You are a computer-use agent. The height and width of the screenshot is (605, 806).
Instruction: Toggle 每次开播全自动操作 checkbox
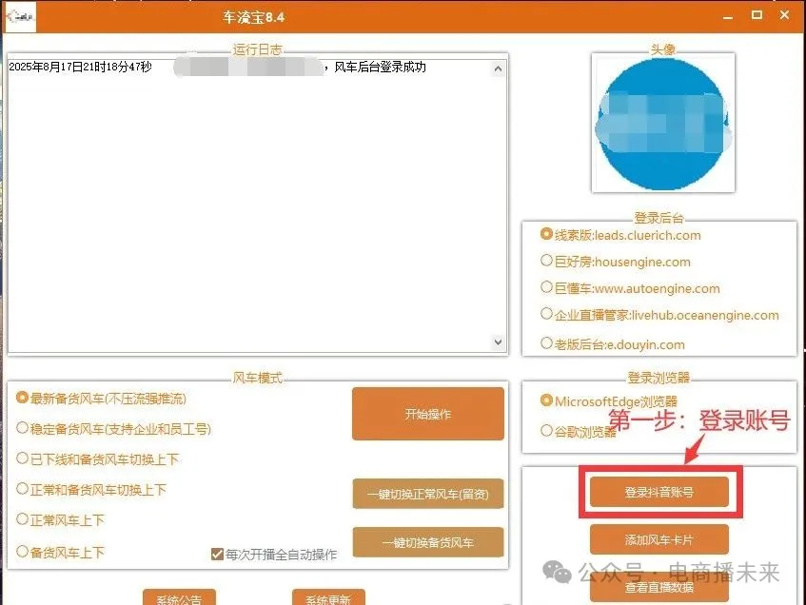click(218, 554)
